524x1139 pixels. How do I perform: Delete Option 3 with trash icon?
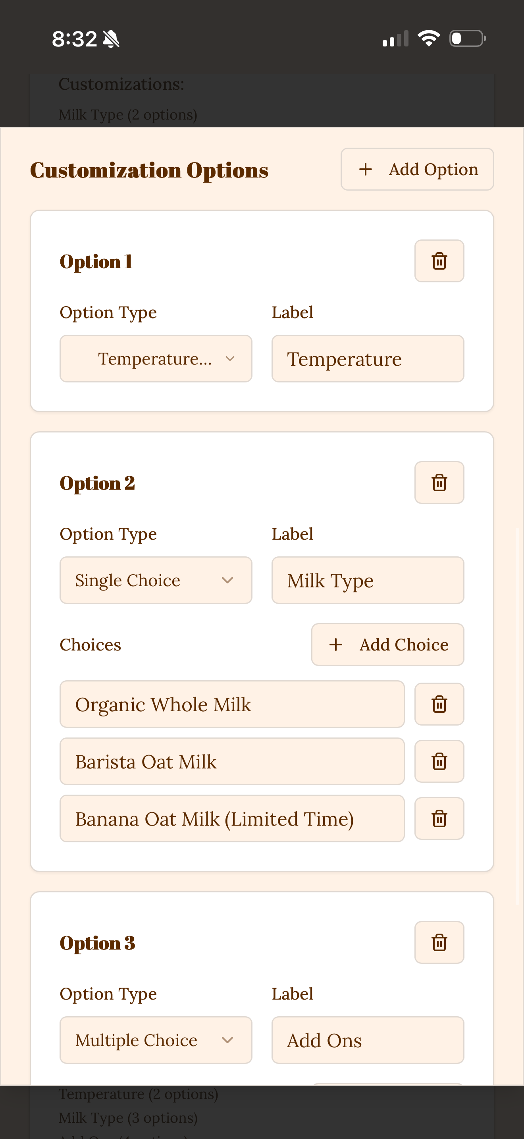tap(439, 942)
